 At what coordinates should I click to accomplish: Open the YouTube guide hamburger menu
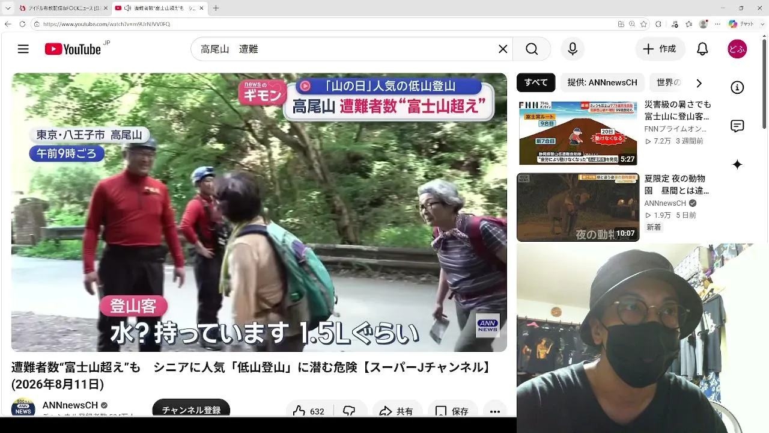pyautogui.click(x=23, y=49)
